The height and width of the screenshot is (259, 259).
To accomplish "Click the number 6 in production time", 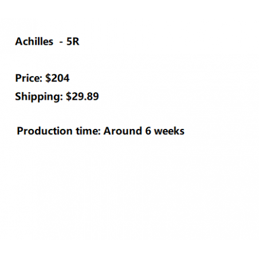I will [148, 131].
